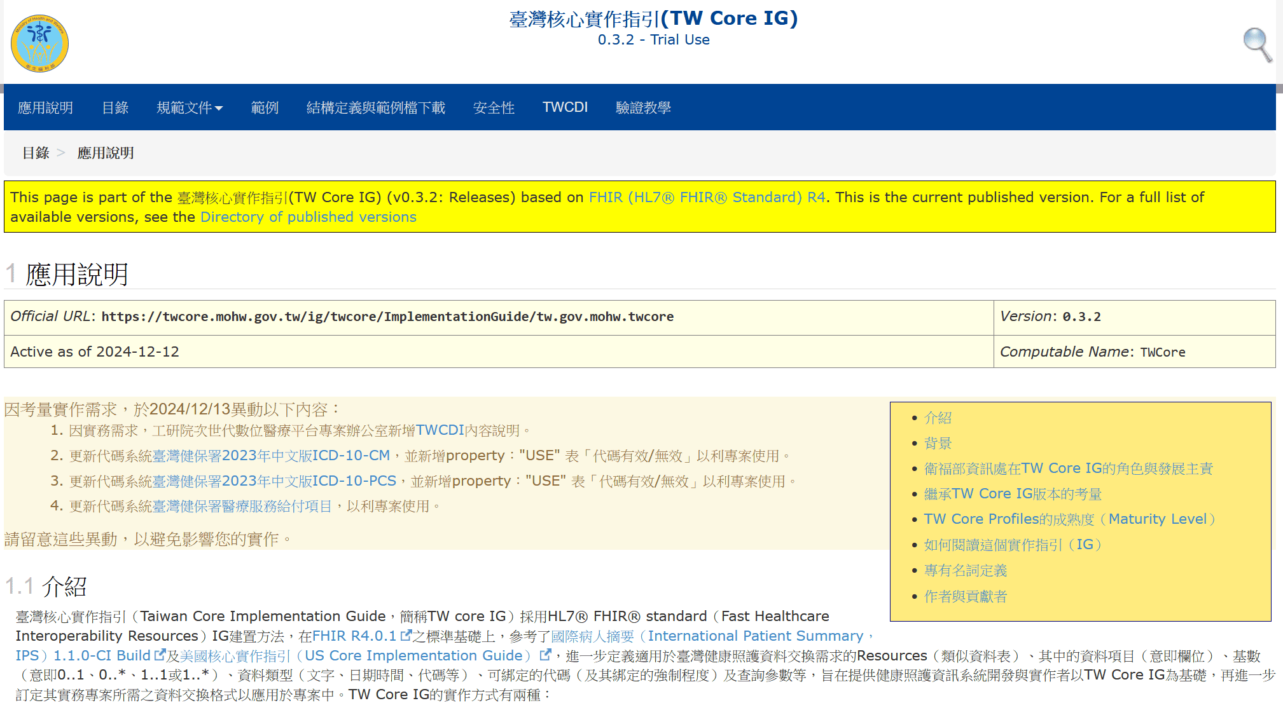Go to the 目錄 menu item
This screenshot has width=1283, height=710.
115,107
